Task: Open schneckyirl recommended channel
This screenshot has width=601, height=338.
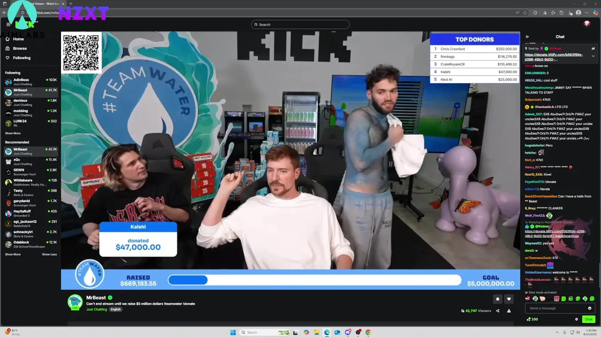Action: (30, 234)
